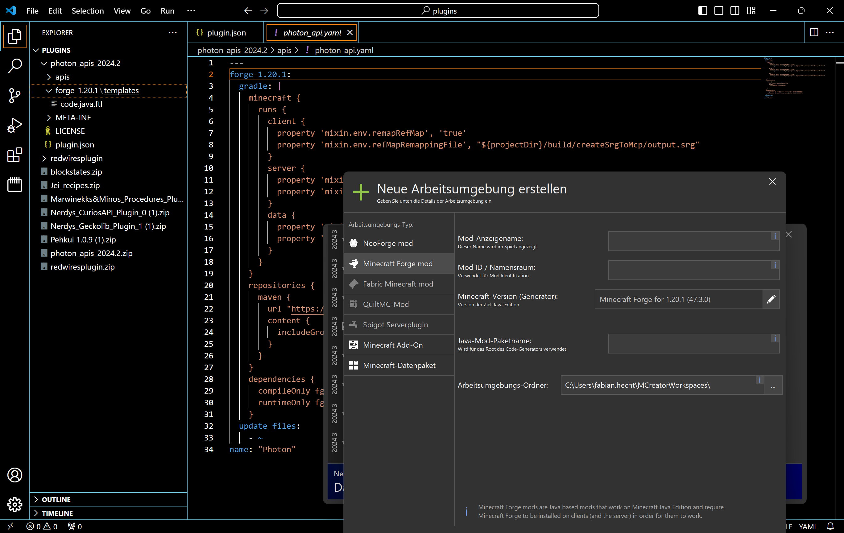Open the Manage gear settings icon
Screen dimensions: 844x533
point(15,505)
